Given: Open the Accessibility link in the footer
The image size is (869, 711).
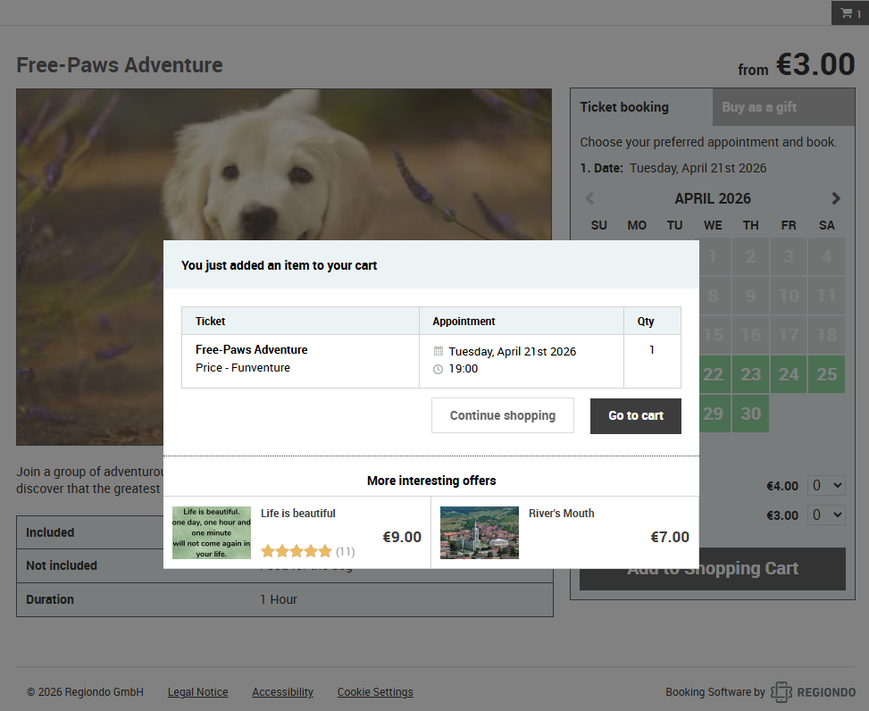Looking at the screenshot, I should (282, 692).
